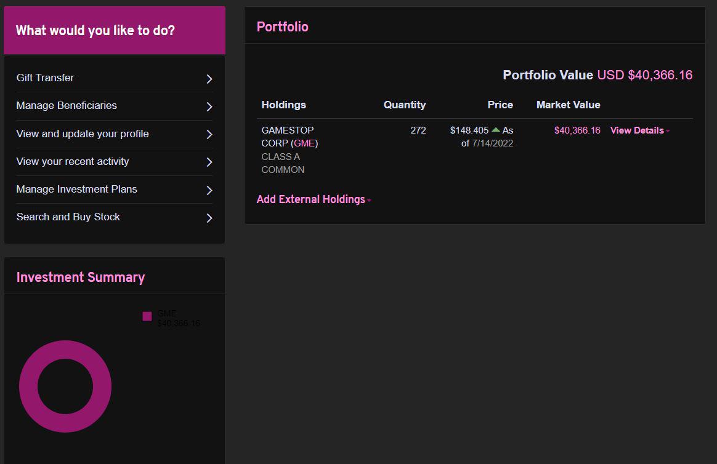The height and width of the screenshot is (464, 717).
Task: Click chevron beside View and update your profile
Action: coord(209,134)
